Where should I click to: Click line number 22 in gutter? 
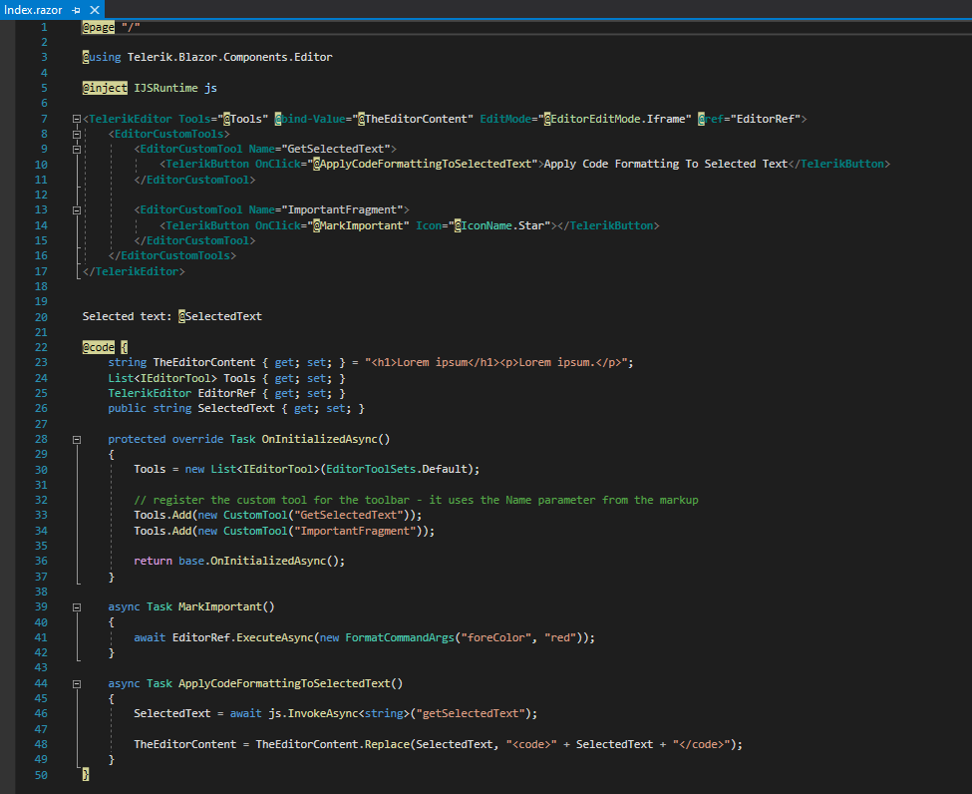[41, 347]
